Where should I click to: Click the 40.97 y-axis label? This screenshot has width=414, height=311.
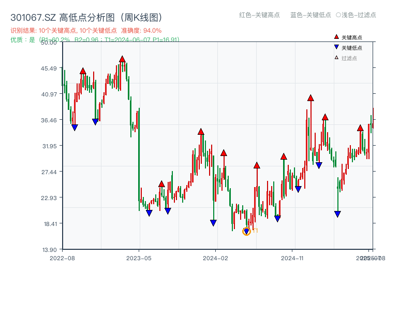pyautogui.click(x=49, y=94)
